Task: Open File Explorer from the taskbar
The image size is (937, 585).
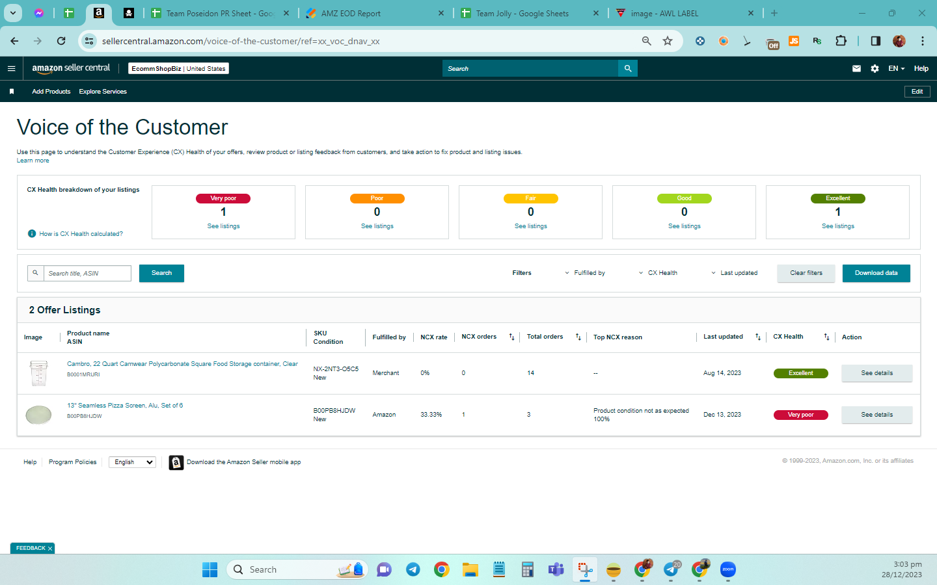Action: [x=470, y=570]
